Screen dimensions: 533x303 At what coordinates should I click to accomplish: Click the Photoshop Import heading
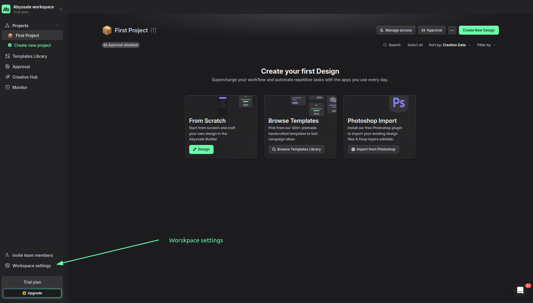coord(372,121)
